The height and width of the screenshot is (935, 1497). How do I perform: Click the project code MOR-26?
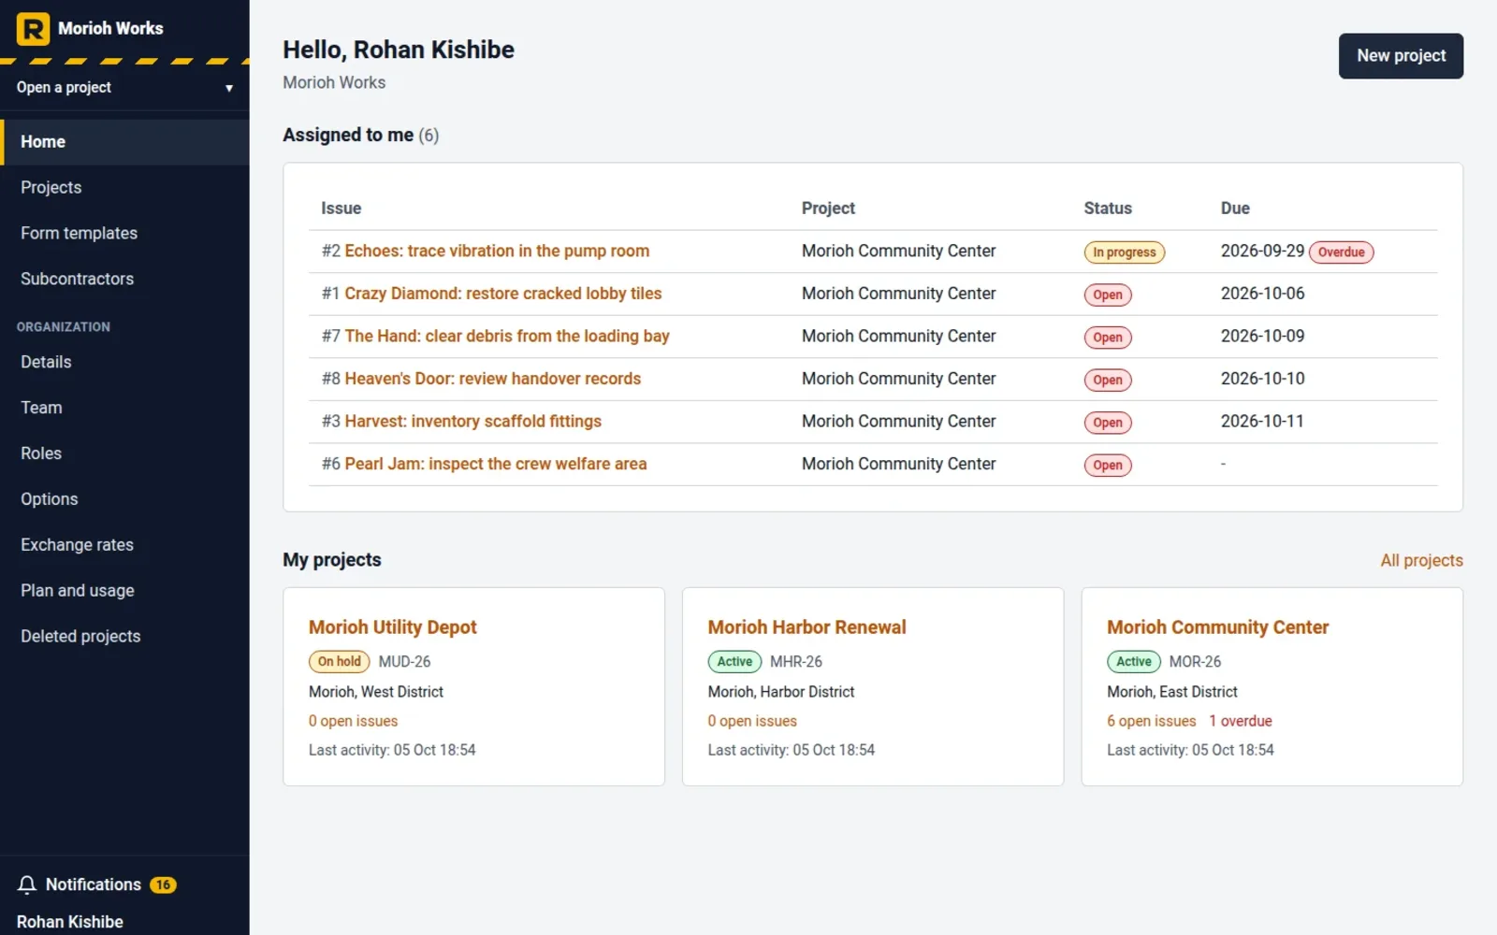1195,662
